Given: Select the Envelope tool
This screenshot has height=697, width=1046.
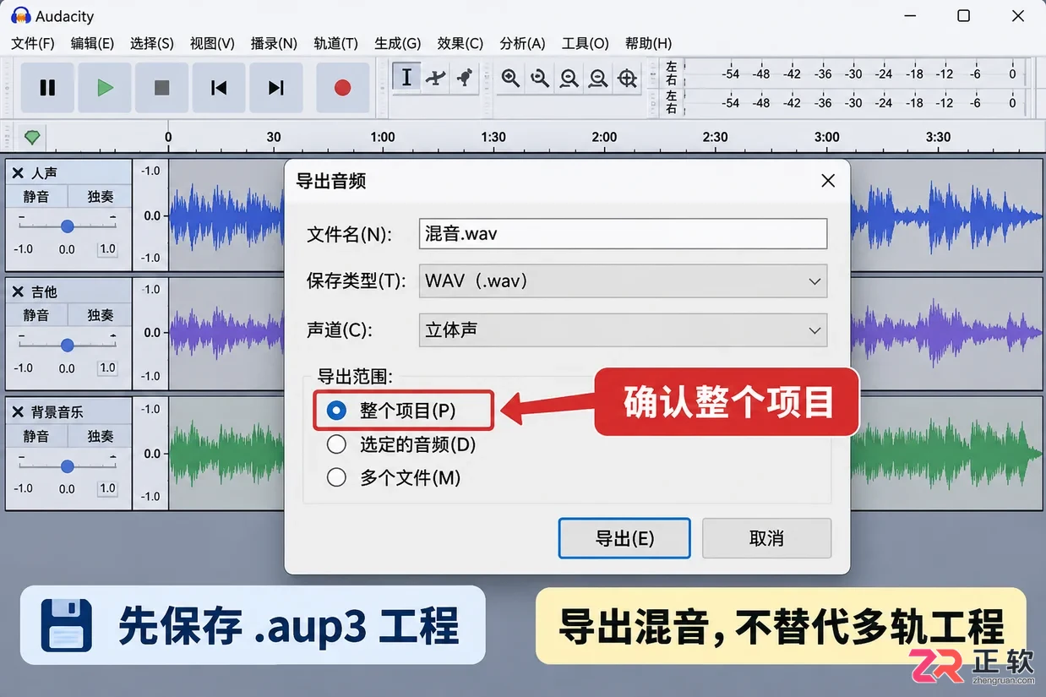Looking at the screenshot, I should [435, 78].
